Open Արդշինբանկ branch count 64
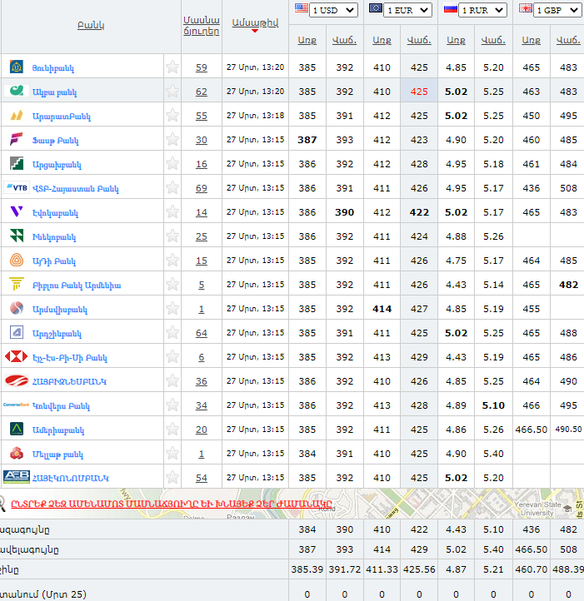584x601 pixels. pyautogui.click(x=202, y=333)
